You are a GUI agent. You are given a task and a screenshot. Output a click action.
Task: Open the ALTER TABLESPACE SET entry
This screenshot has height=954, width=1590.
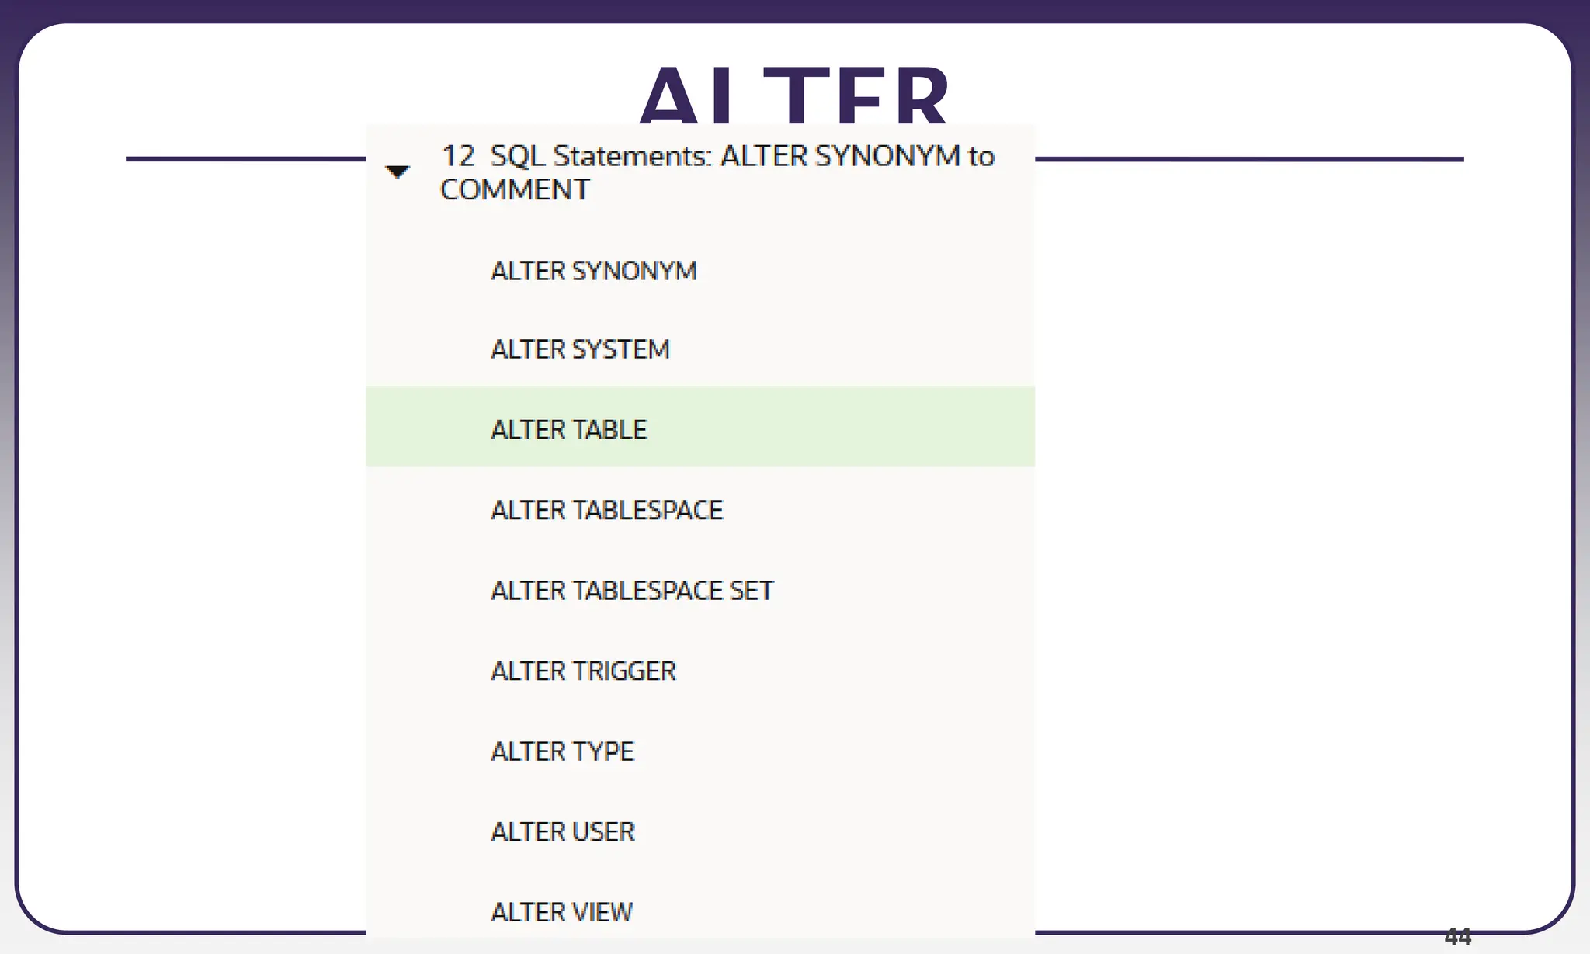point(632,591)
